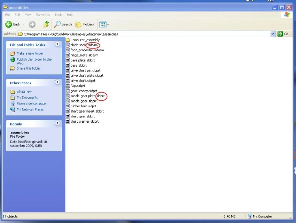Open the Views dropdown arrow
Image resolution: width=296 pixels, height=223 pixels.
[108, 24]
